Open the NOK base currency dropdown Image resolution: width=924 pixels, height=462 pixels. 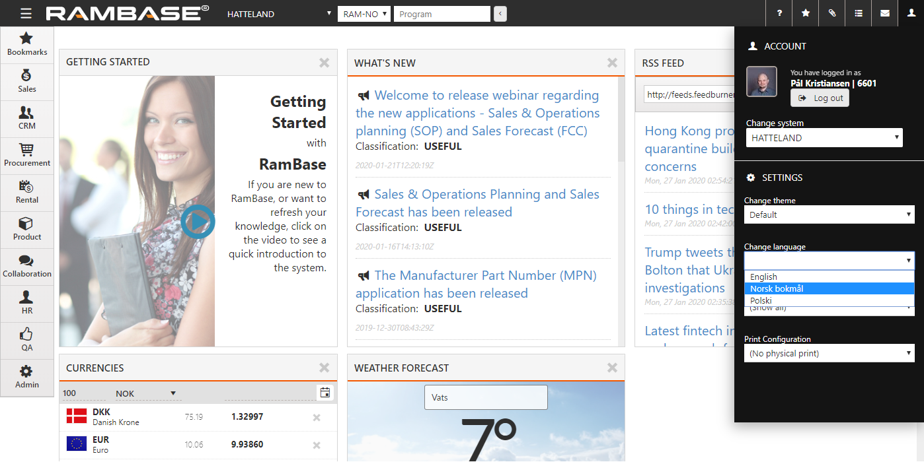click(x=147, y=393)
